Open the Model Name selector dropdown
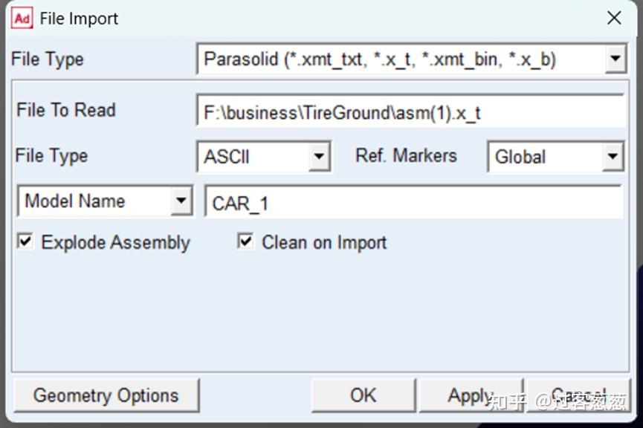This screenshot has height=428, width=643. pyautogui.click(x=181, y=201)
